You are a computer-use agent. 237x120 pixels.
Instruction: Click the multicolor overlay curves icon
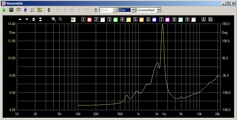pos(18,10)
